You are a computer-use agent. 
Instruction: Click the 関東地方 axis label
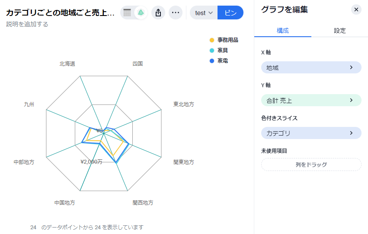click(x=183, y=162)
